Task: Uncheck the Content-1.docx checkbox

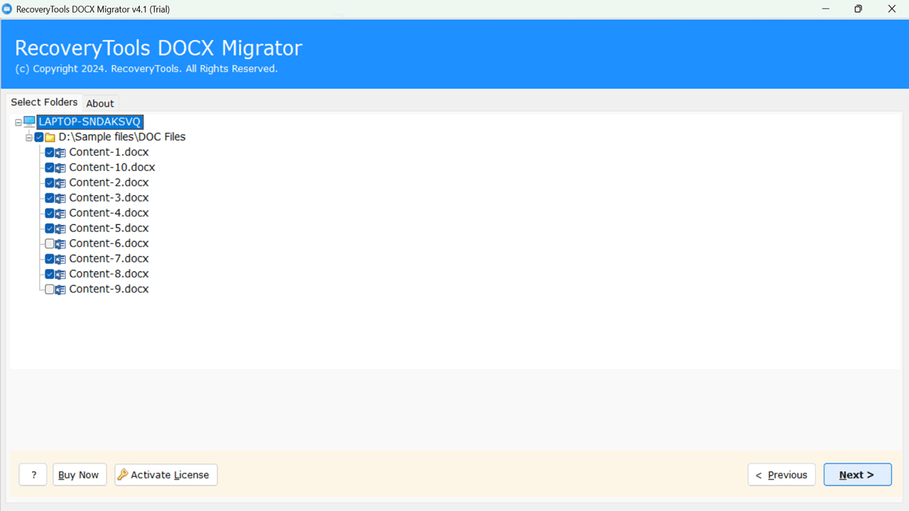Action: pyautogui.click(x=50, y=153)
